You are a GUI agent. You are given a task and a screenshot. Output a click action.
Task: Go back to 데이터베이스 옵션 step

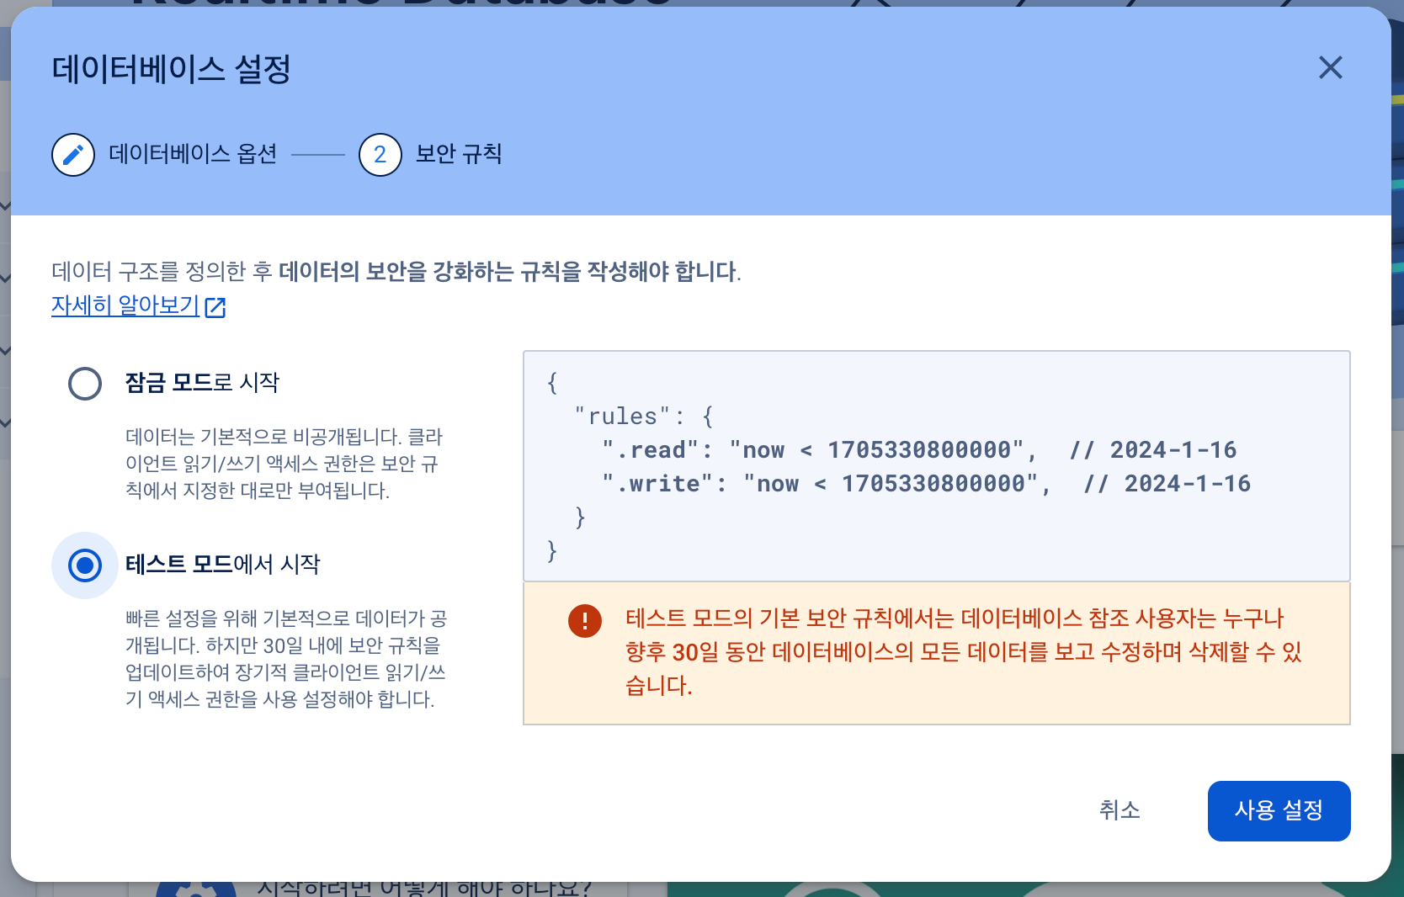click(x=193, y=154)
